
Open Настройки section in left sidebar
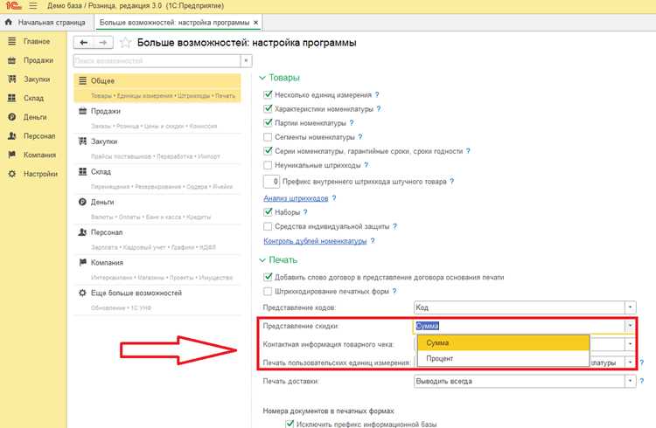point(32,174)
